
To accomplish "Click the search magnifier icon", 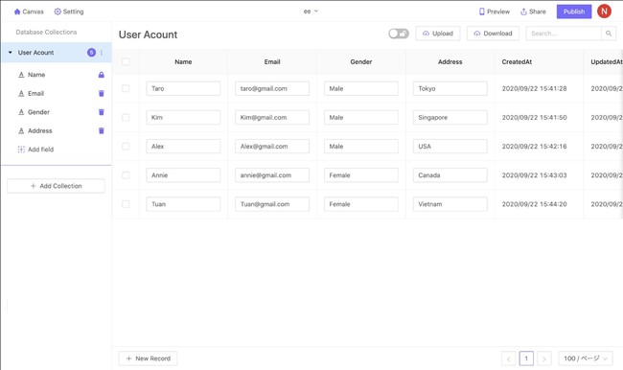I will 609,34.
